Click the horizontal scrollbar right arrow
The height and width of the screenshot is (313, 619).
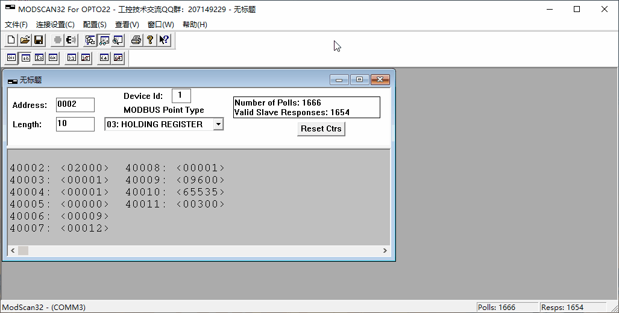pyautogui.click(x=386, y=250)
